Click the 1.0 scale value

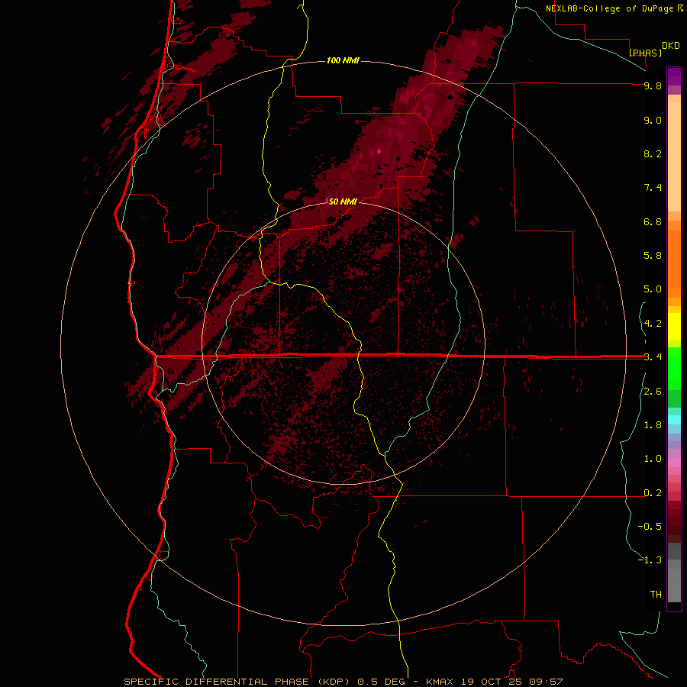click(x=653, y=459)
